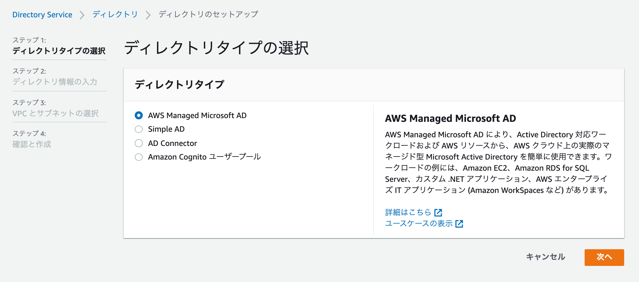This screenshot has height=282, width=639.
Task: Choose the Simple AD directory type
Action: pyautogui.click(x=139, y=129)
